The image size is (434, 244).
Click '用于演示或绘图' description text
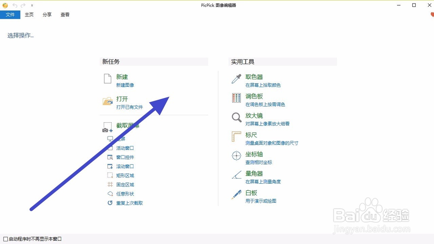tap(261, 201)
